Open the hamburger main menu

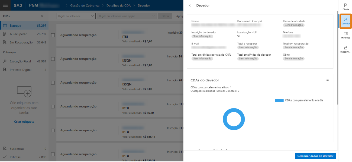(5, 5)
